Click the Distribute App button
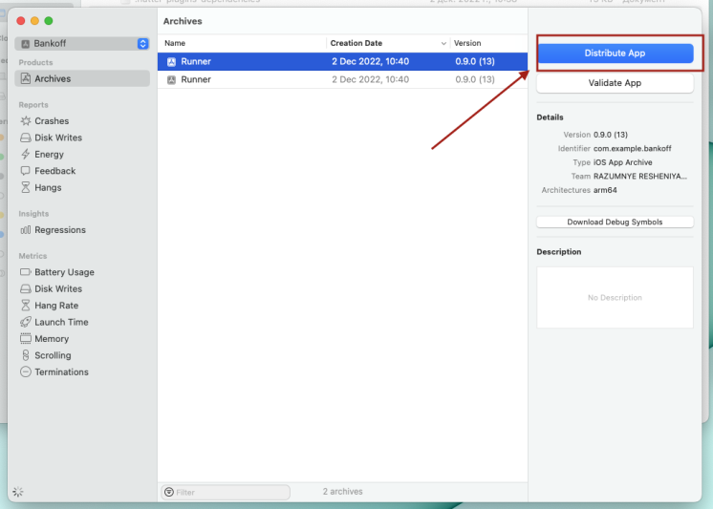 (x=615, y=53)
